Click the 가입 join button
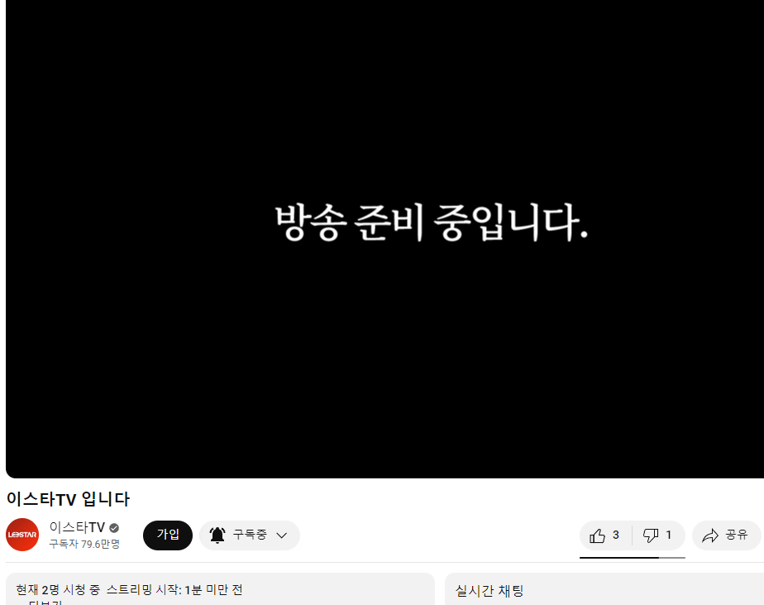Viewport: 764px width, 605px height. click(x=168, y=535)
